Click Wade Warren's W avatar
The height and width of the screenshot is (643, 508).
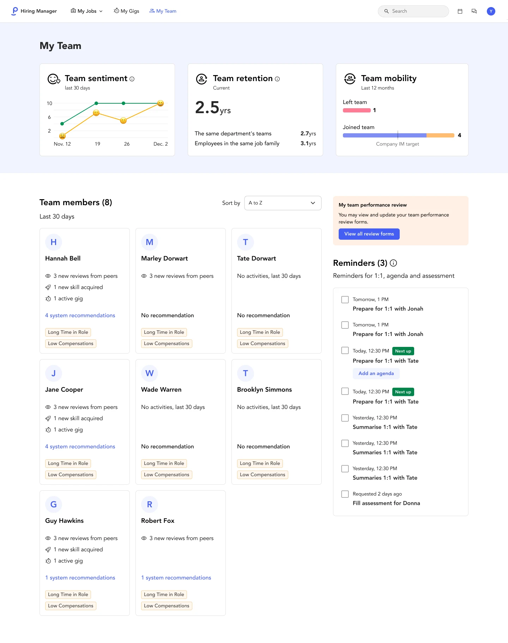150,373
